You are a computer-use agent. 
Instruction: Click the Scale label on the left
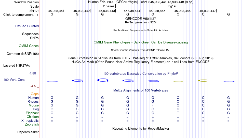35,6
